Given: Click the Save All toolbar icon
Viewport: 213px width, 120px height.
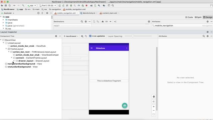Looking at the screenshot, I should click(6, 6).
